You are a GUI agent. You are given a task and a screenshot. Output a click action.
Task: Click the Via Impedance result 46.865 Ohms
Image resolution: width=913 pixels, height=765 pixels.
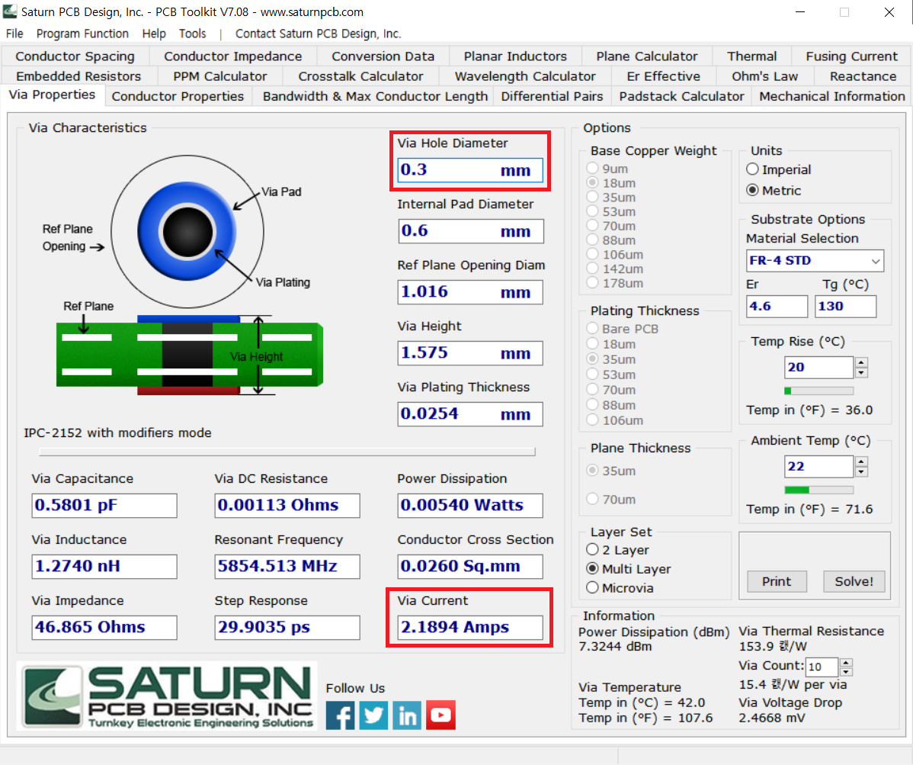104,628
